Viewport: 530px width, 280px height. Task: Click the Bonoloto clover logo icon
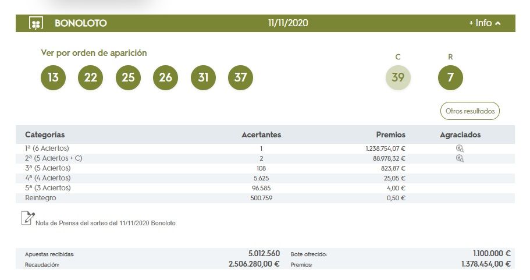point(36,23)
